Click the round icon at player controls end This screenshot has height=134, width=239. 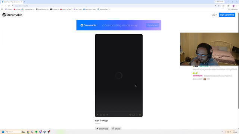[x=140, y=115]
